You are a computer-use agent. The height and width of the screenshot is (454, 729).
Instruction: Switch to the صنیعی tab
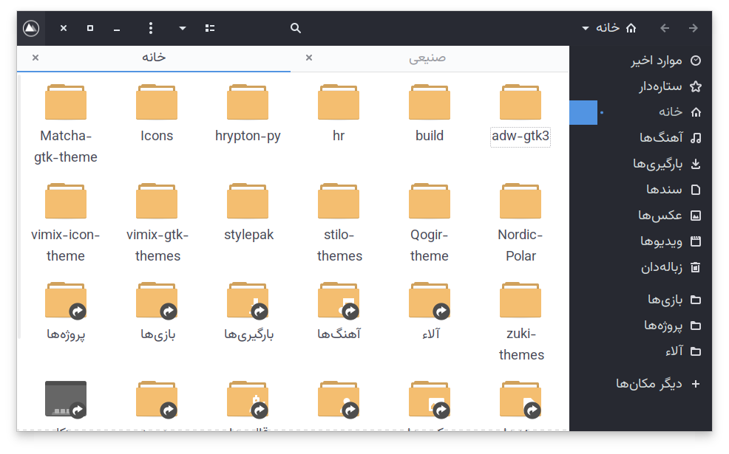pyautogui.click(x=427, y=58)
